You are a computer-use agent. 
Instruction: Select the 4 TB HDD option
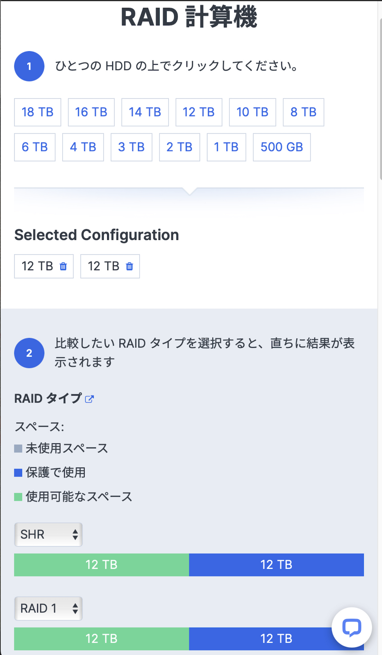point(83,147)
